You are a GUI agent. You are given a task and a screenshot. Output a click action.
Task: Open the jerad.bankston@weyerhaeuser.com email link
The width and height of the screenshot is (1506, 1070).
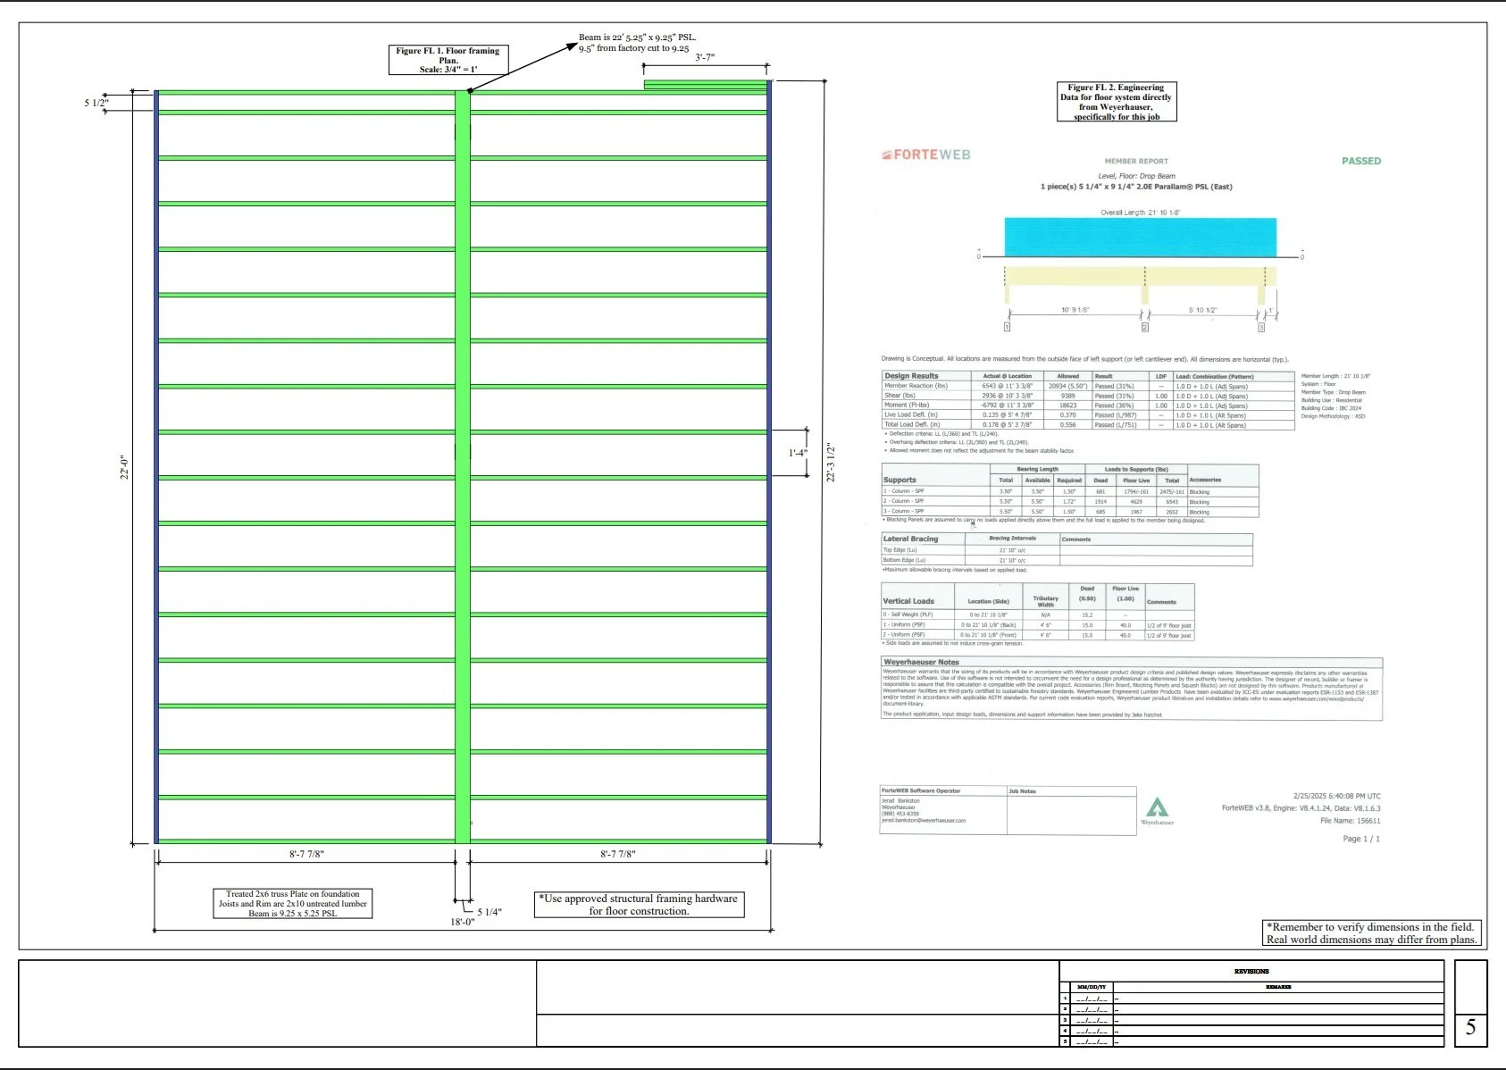click(924, 820)
